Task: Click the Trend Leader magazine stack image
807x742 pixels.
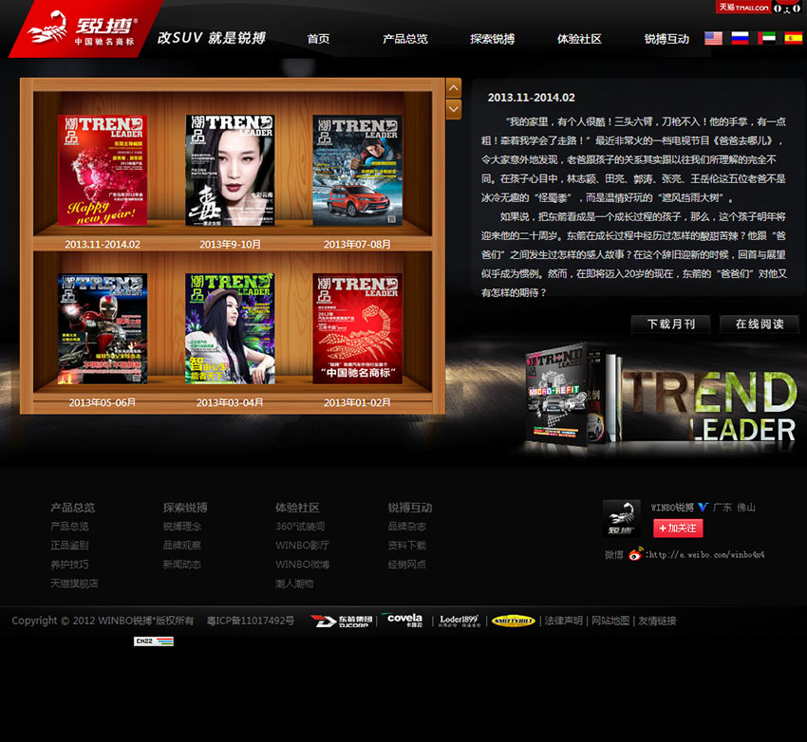Action: [572, 394]
